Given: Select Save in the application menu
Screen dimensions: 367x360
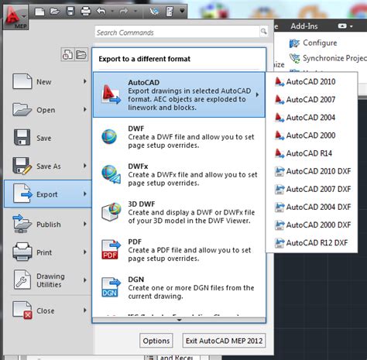Looking at the screenshot, I should tap(48, 138).
